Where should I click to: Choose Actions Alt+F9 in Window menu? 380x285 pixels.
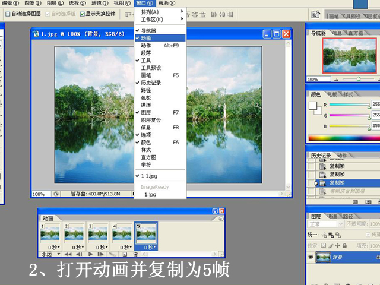click(160, 46)
